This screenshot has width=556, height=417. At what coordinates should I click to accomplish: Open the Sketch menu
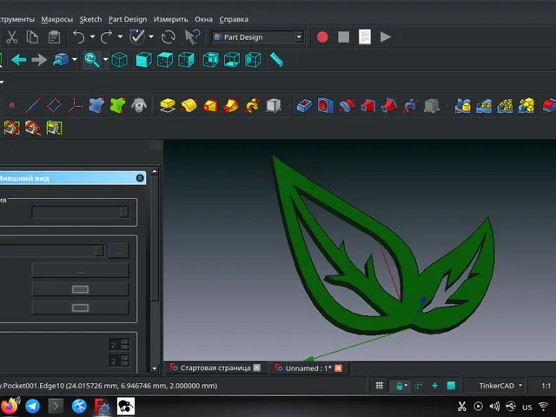(x=90, y=19)
